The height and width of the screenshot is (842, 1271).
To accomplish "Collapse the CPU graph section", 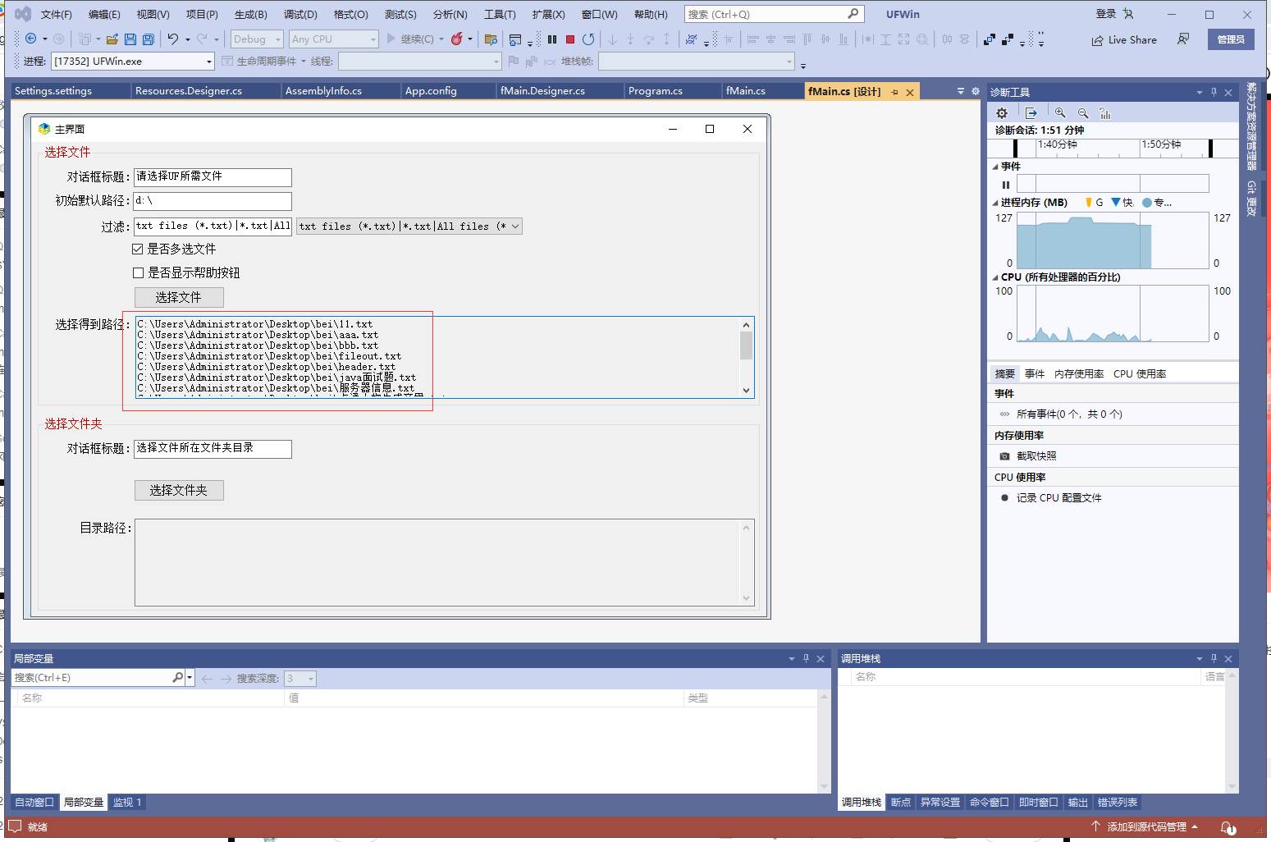I will pos(995,277).
